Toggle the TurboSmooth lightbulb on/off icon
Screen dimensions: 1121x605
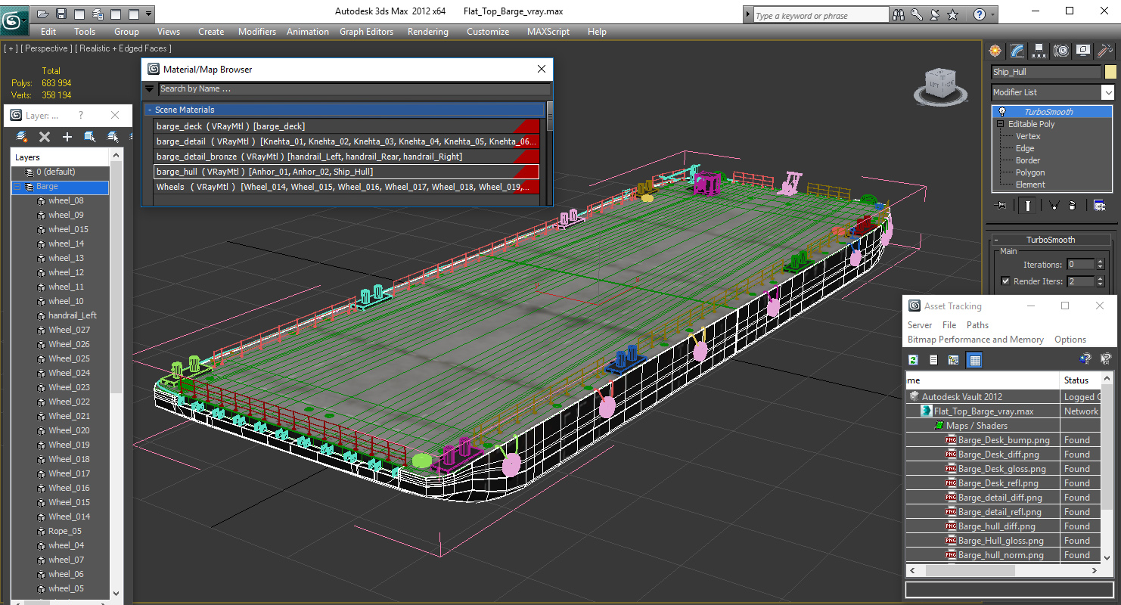point(1002,111)
